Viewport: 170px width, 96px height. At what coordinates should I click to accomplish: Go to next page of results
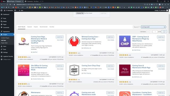tap(163, 31)
